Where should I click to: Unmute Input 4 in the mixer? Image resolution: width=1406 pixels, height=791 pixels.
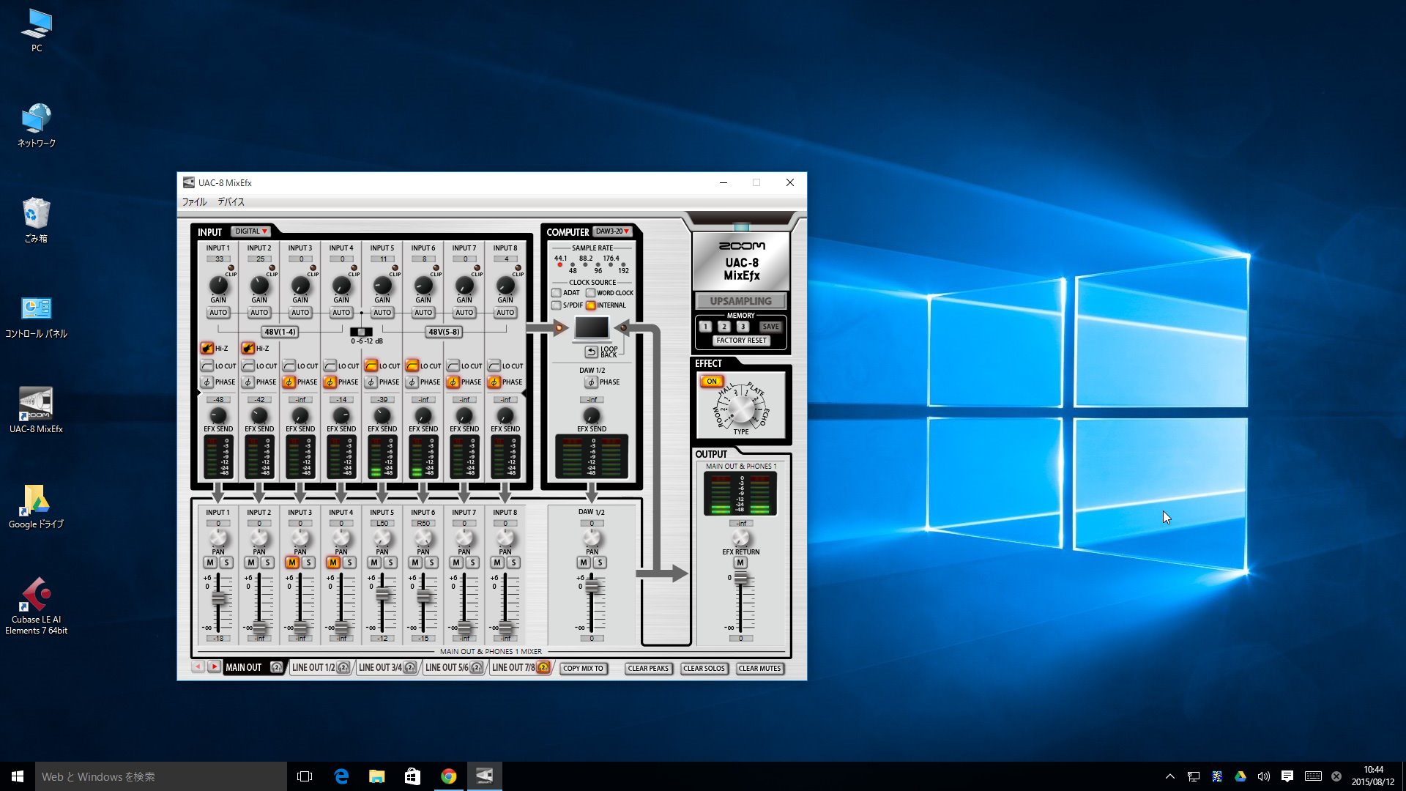pos(333,562)
